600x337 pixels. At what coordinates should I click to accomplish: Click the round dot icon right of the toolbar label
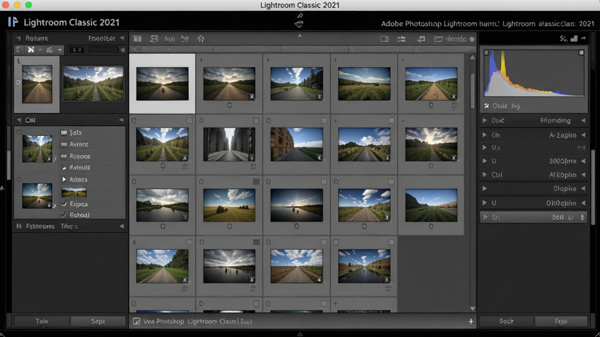[x=472, y=39]
